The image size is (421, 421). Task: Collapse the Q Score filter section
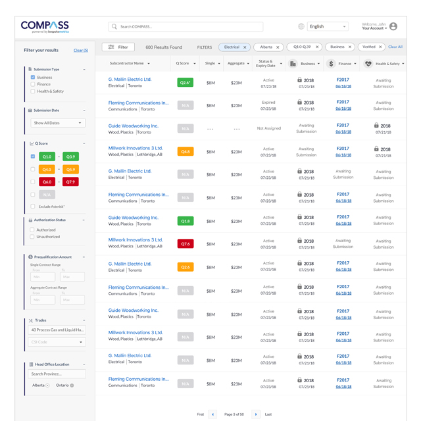coord(84,143)
